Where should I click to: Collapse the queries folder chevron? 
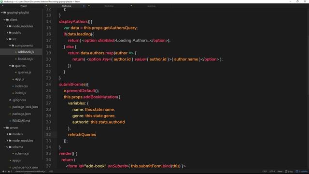[x=10, y=66]
